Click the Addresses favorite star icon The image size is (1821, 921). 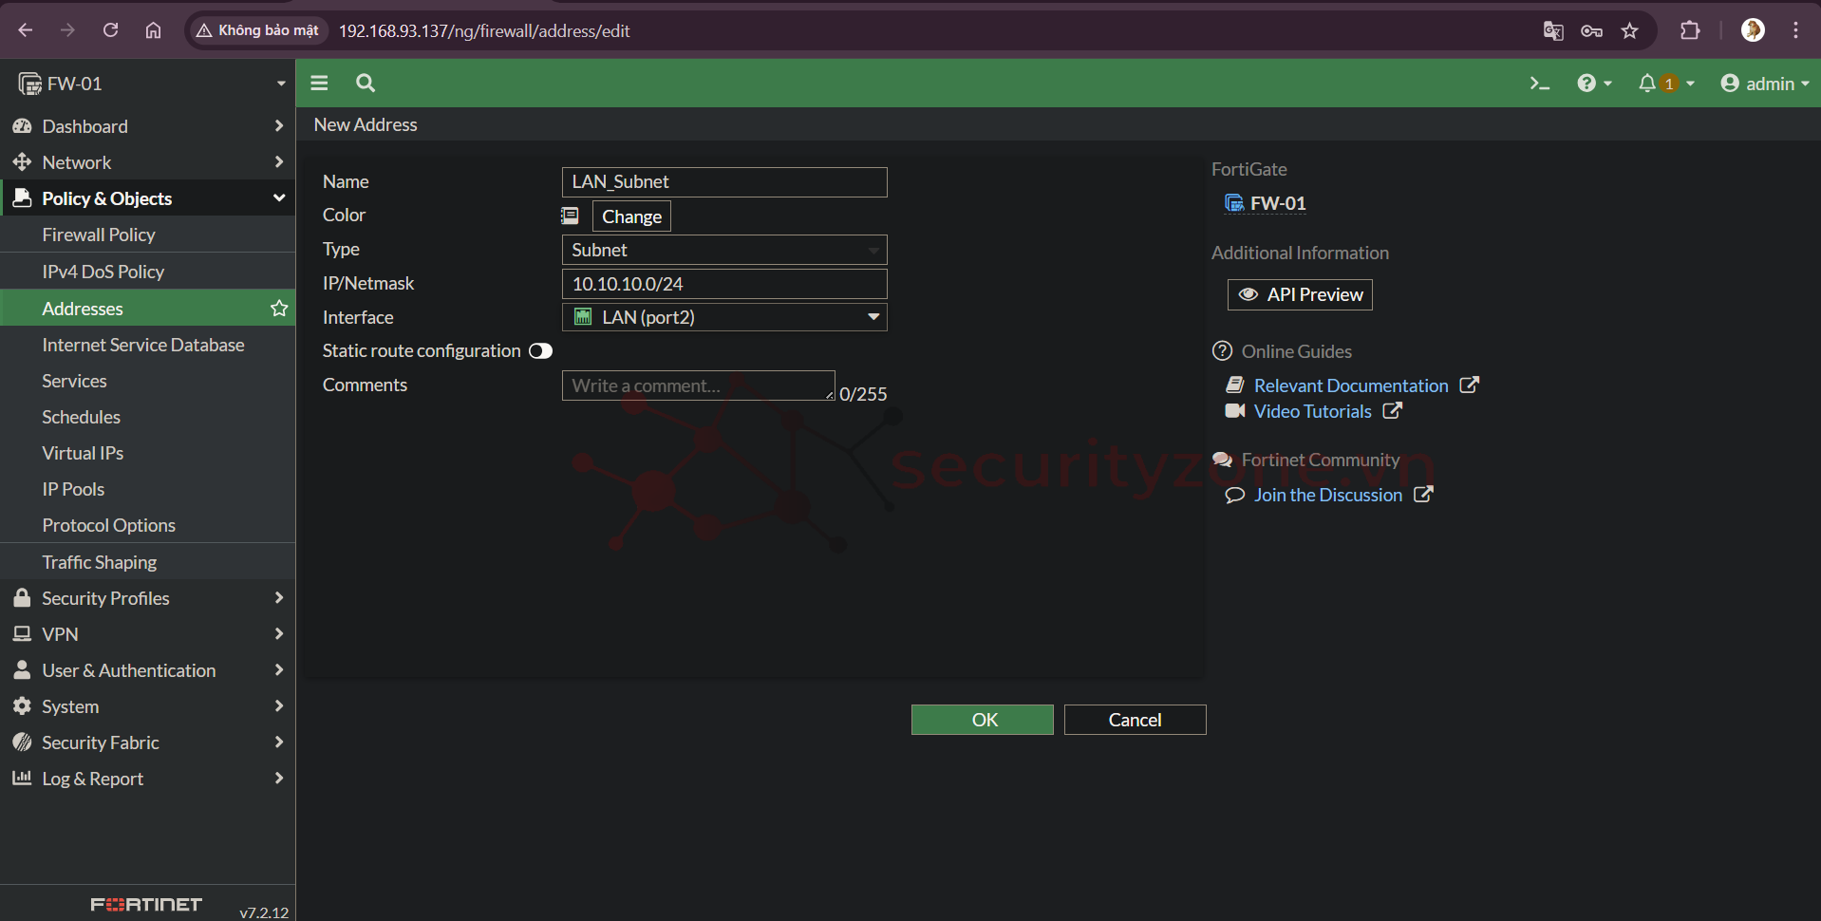click(279, 309)
